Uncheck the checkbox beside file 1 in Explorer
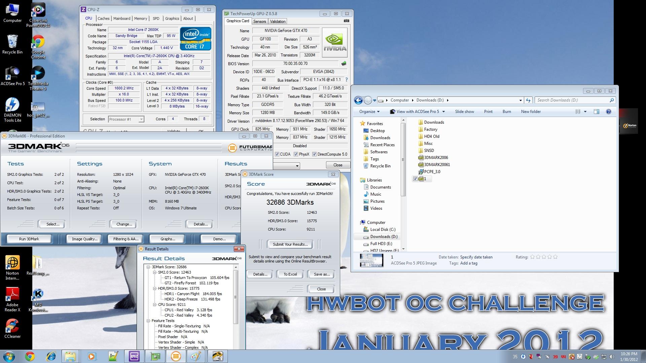This screenshot has width=646, height=363. click(x=415, y=179)
